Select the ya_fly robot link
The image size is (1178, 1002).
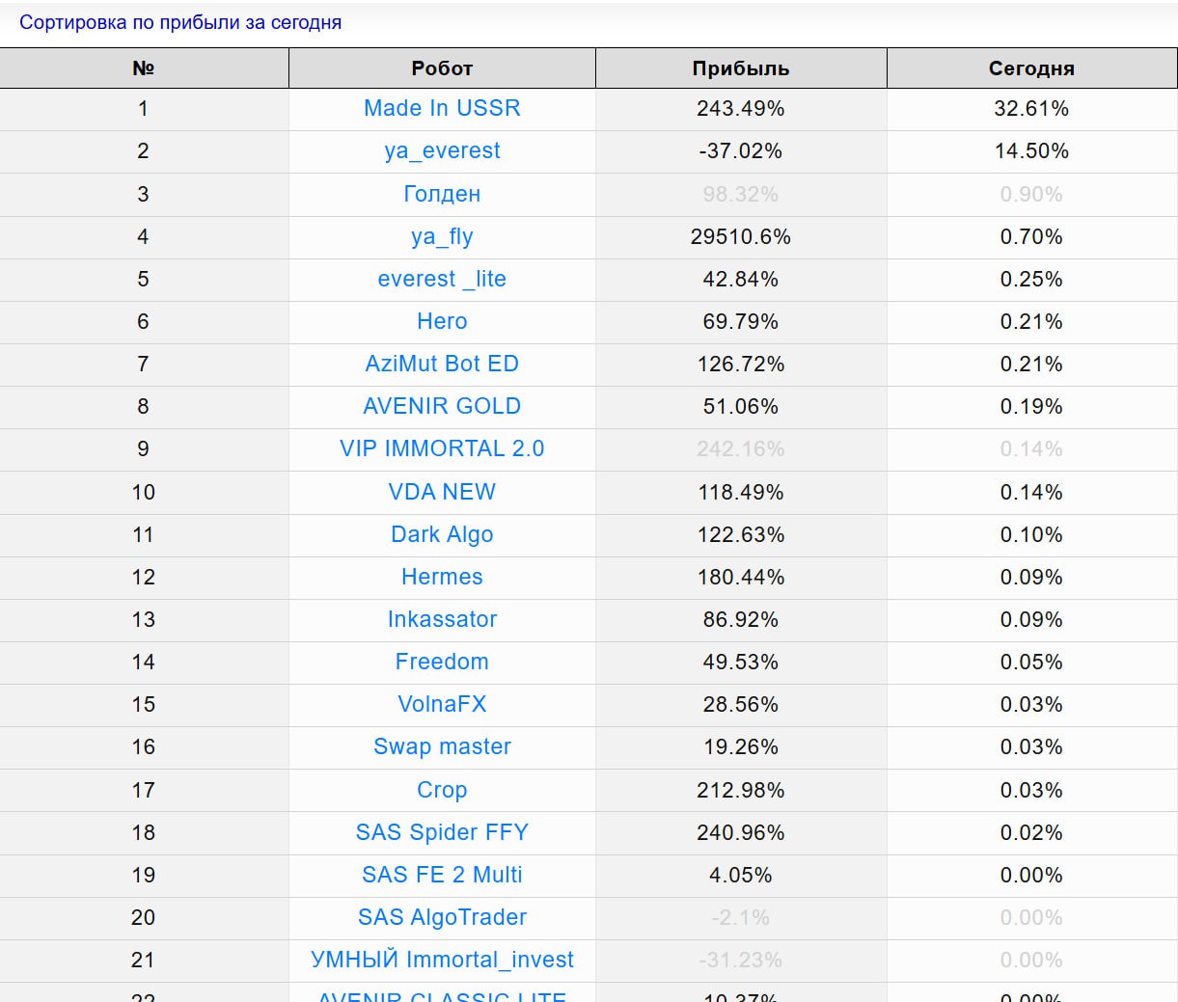(442, 236)
